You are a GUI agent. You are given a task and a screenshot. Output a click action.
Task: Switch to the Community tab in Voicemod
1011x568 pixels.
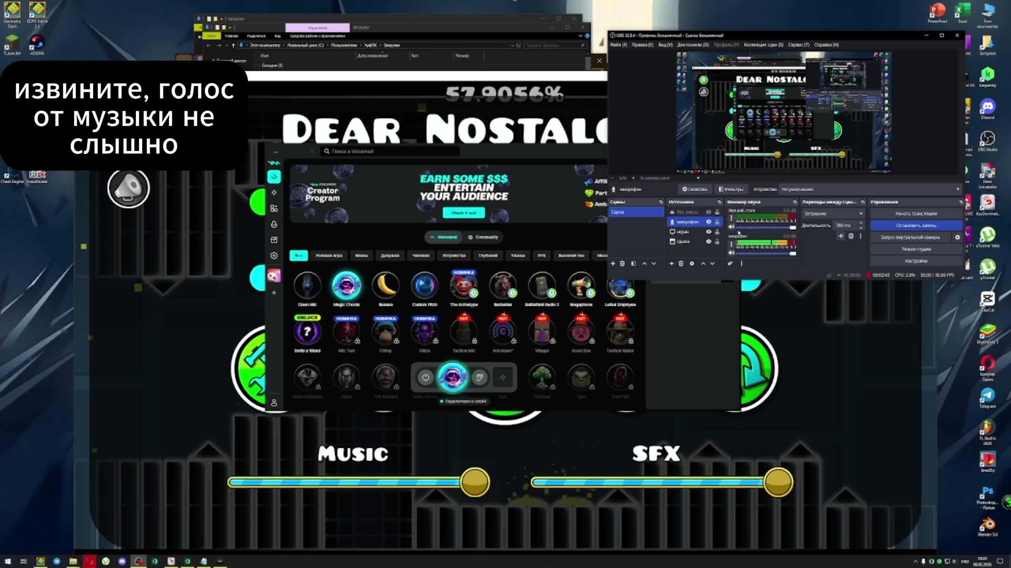pyautogui.click(x=483, y=237)
